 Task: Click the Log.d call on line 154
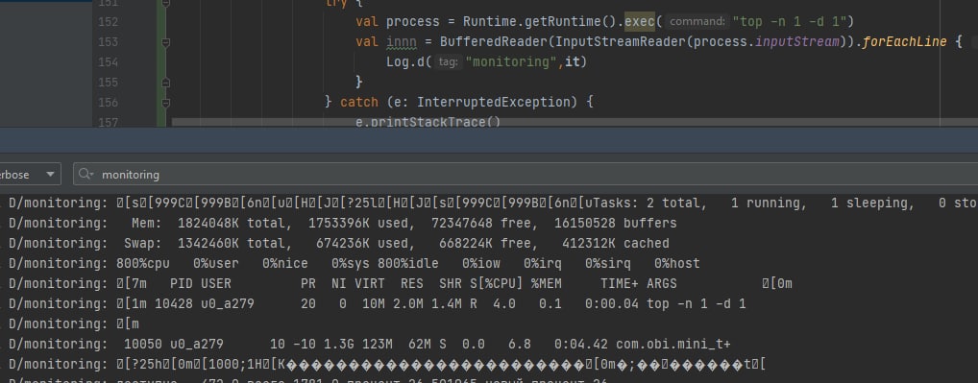click(405, 62)
